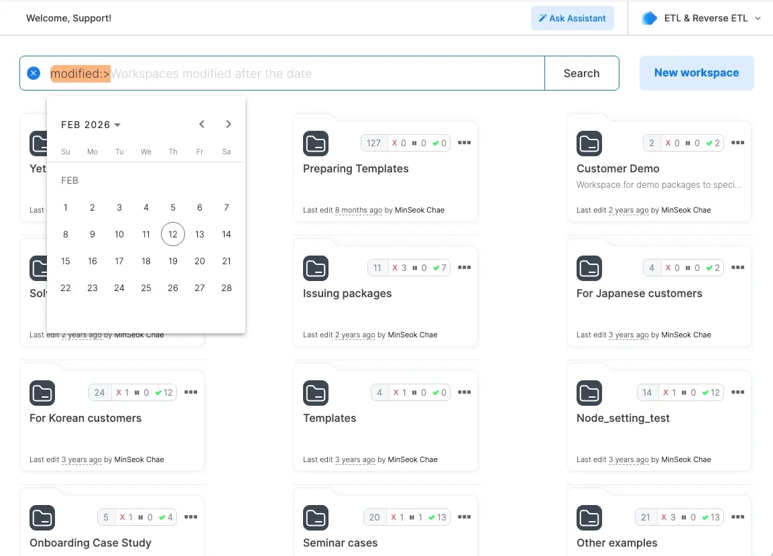
Task: Click the 24 package count on For Korean customers
Action: tap(100, 393)
